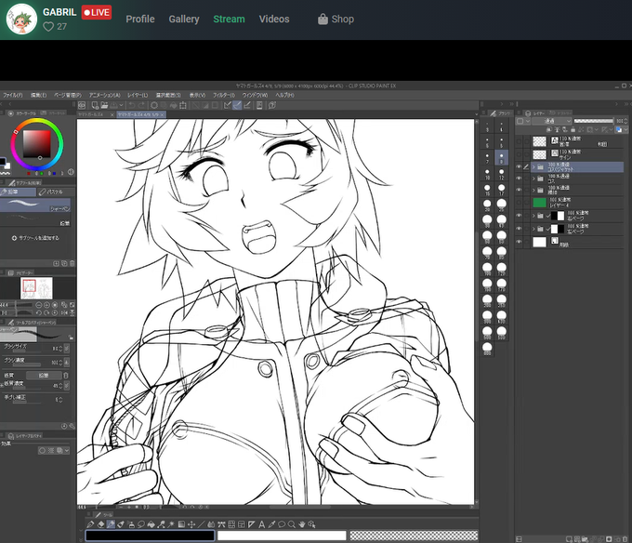Open the 編集(E) menu
This screenshot has width=632, height=543.
39,95
